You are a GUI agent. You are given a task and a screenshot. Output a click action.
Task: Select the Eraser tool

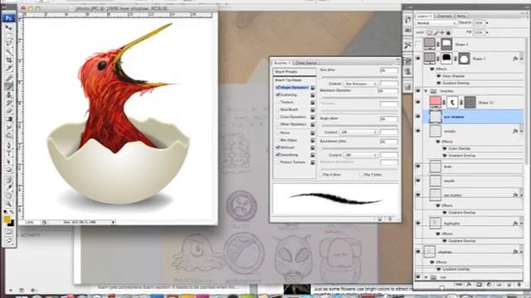pos(9,111)
